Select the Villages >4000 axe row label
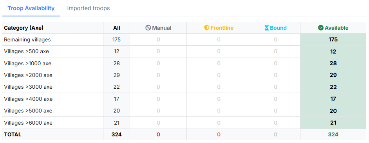This screenshot has width=369, height=143. point(28,99)
